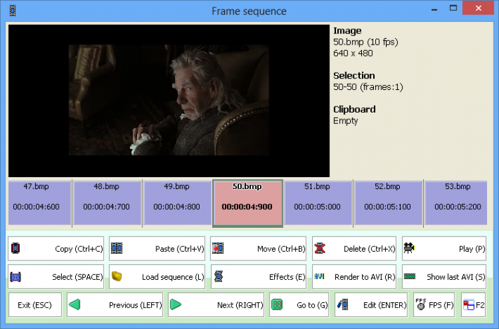Click the Copy (Ctrl+C) film icon
This screenshot has width=499, height=329.
point(15,248)
